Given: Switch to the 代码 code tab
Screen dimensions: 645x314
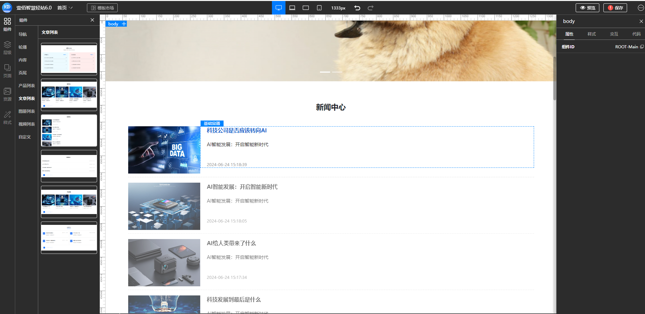Looking at the screenshot, I should [636, 34].
